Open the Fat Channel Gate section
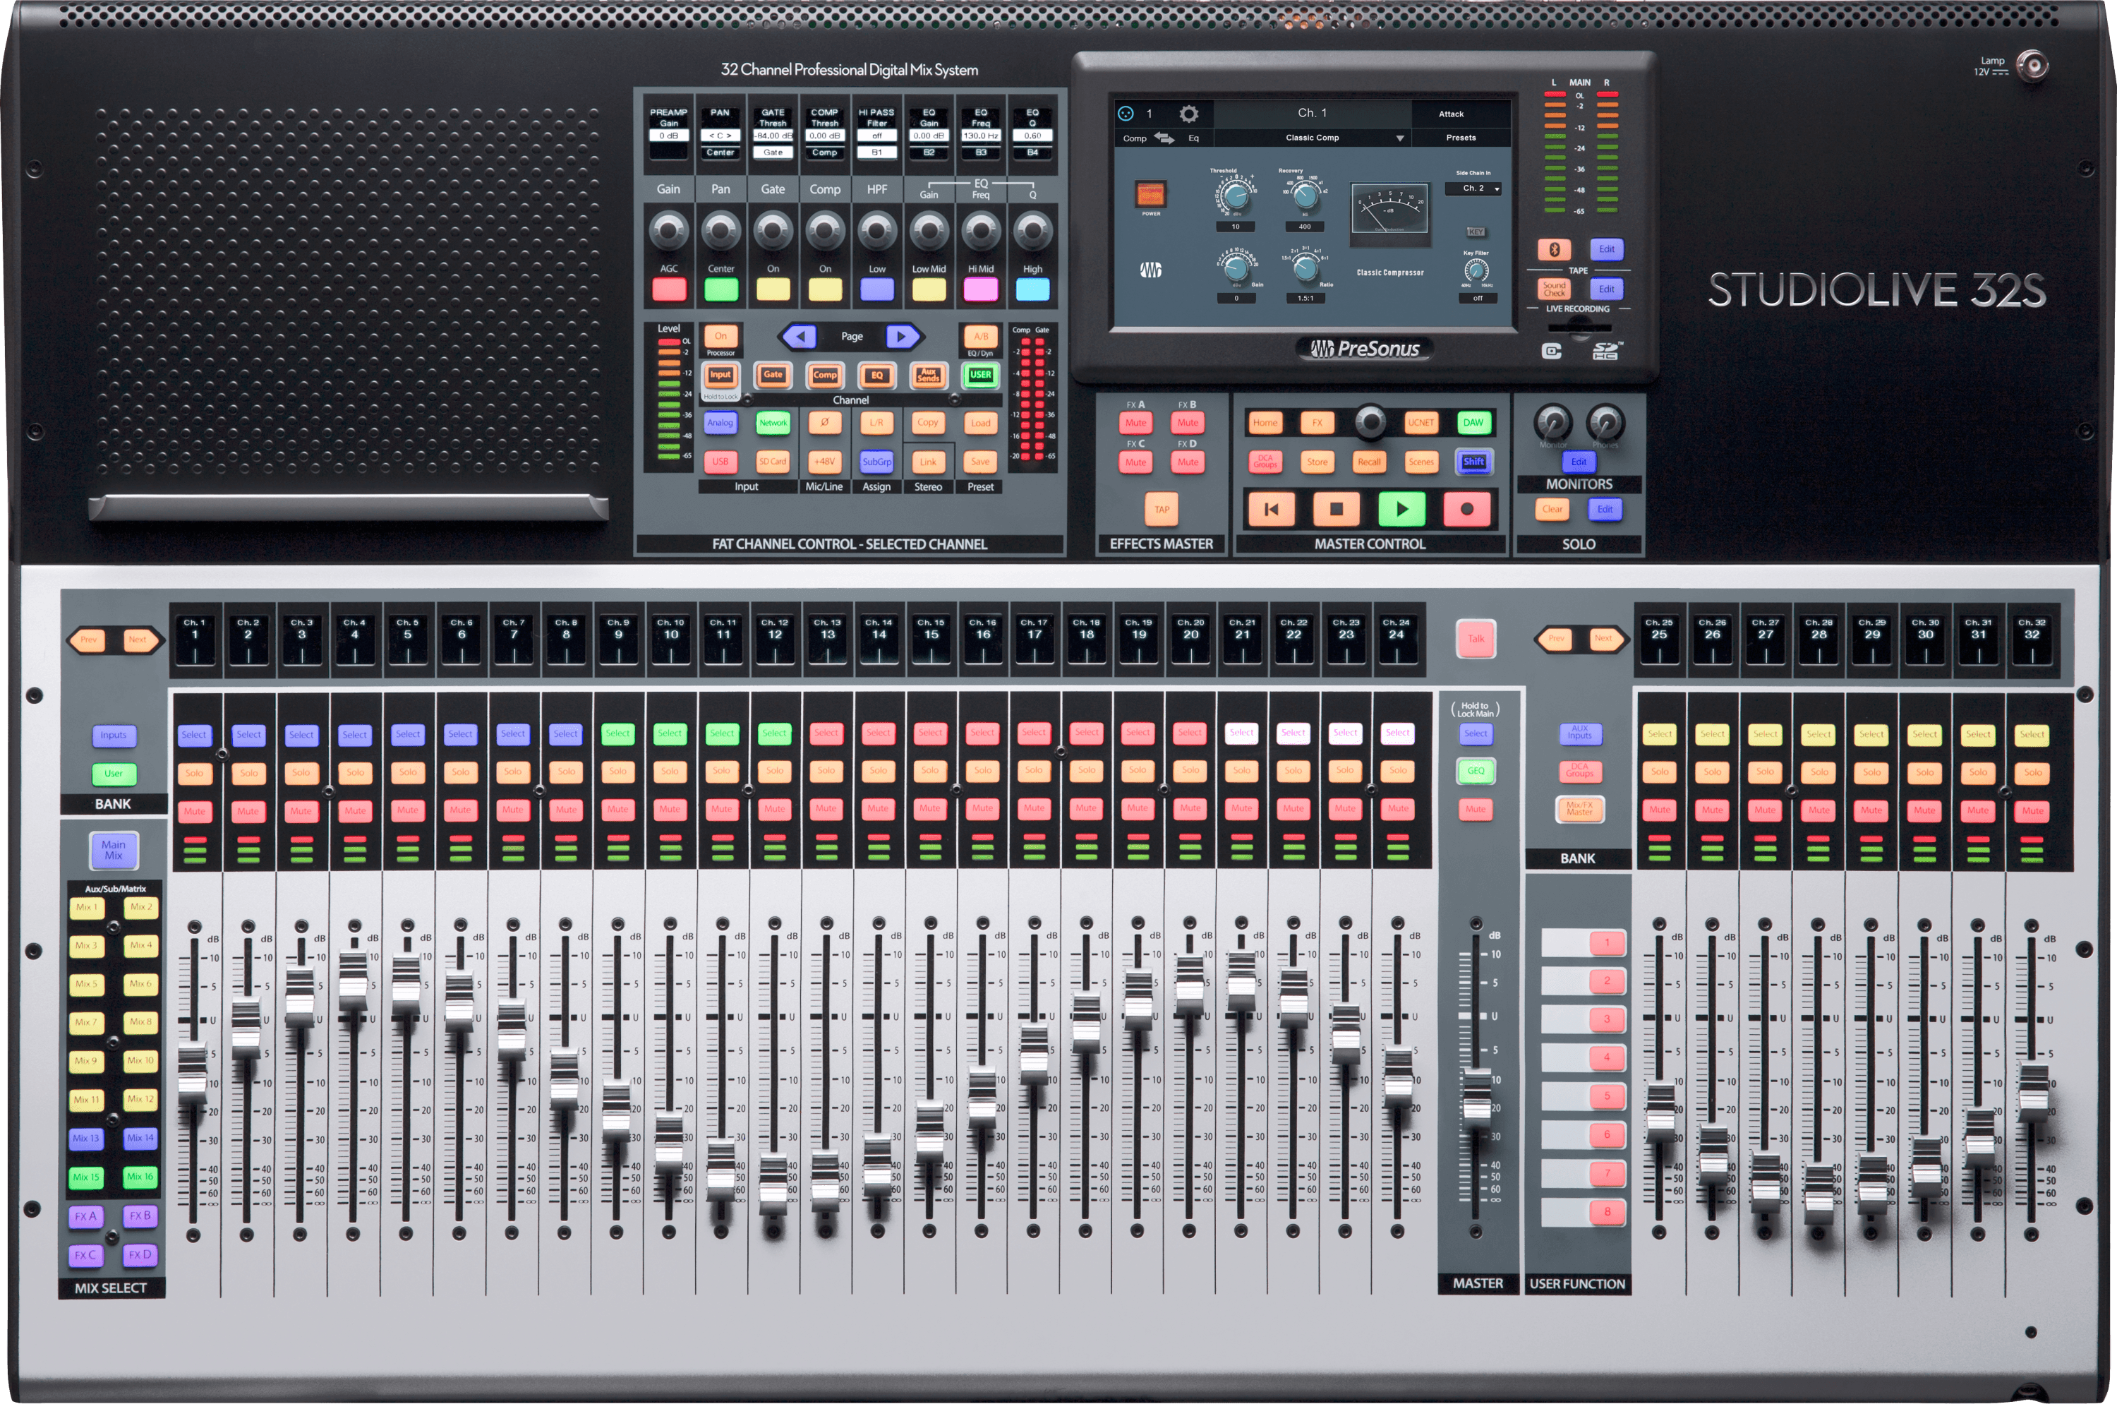 click(x=773, y=375)
